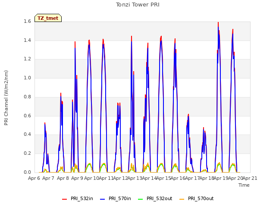Click the 0.8 y-axis tick label
The image size is (276, 207).
[27, 97]
